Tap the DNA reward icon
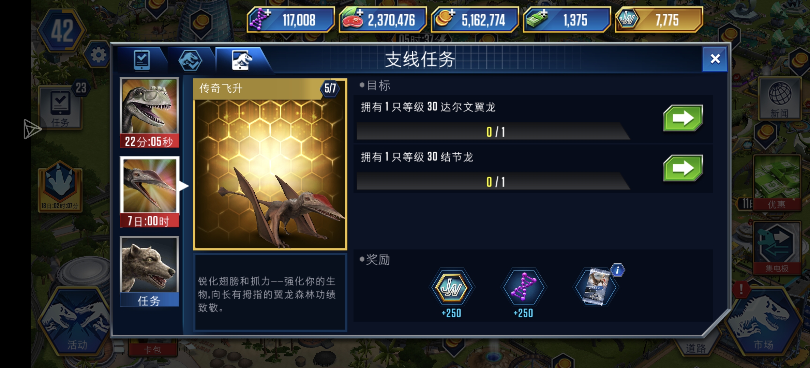Viewport: 810px width, 368px height. pos(523,288)
